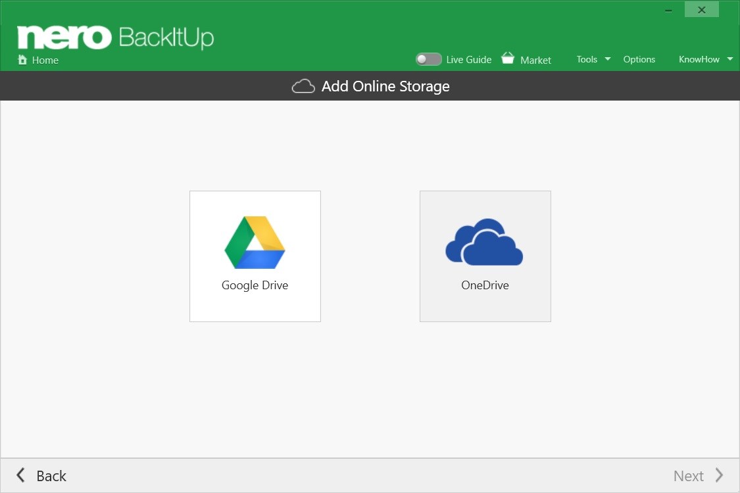The height and width of the screenshot is (493, 740).
Task: Open the Market basket icon
Action: coord(508,58)
